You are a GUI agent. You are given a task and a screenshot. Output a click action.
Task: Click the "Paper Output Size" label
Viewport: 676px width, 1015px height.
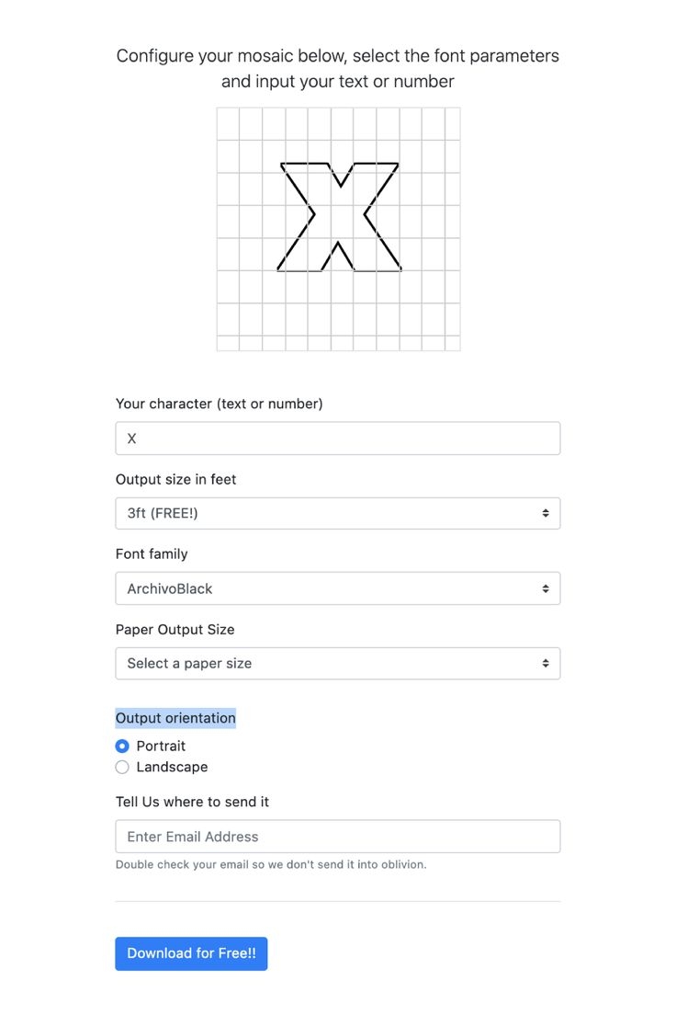[x=175, y=630]
